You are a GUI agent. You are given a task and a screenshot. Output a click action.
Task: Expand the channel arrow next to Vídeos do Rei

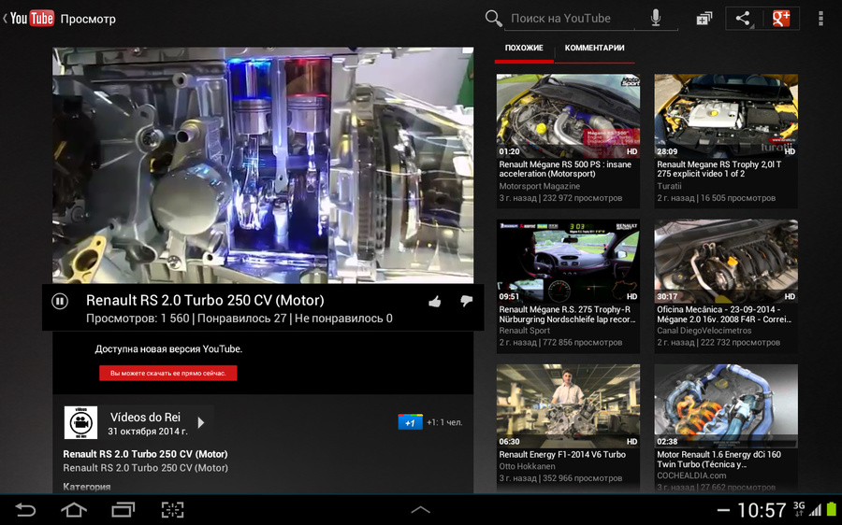click(201, 422)
